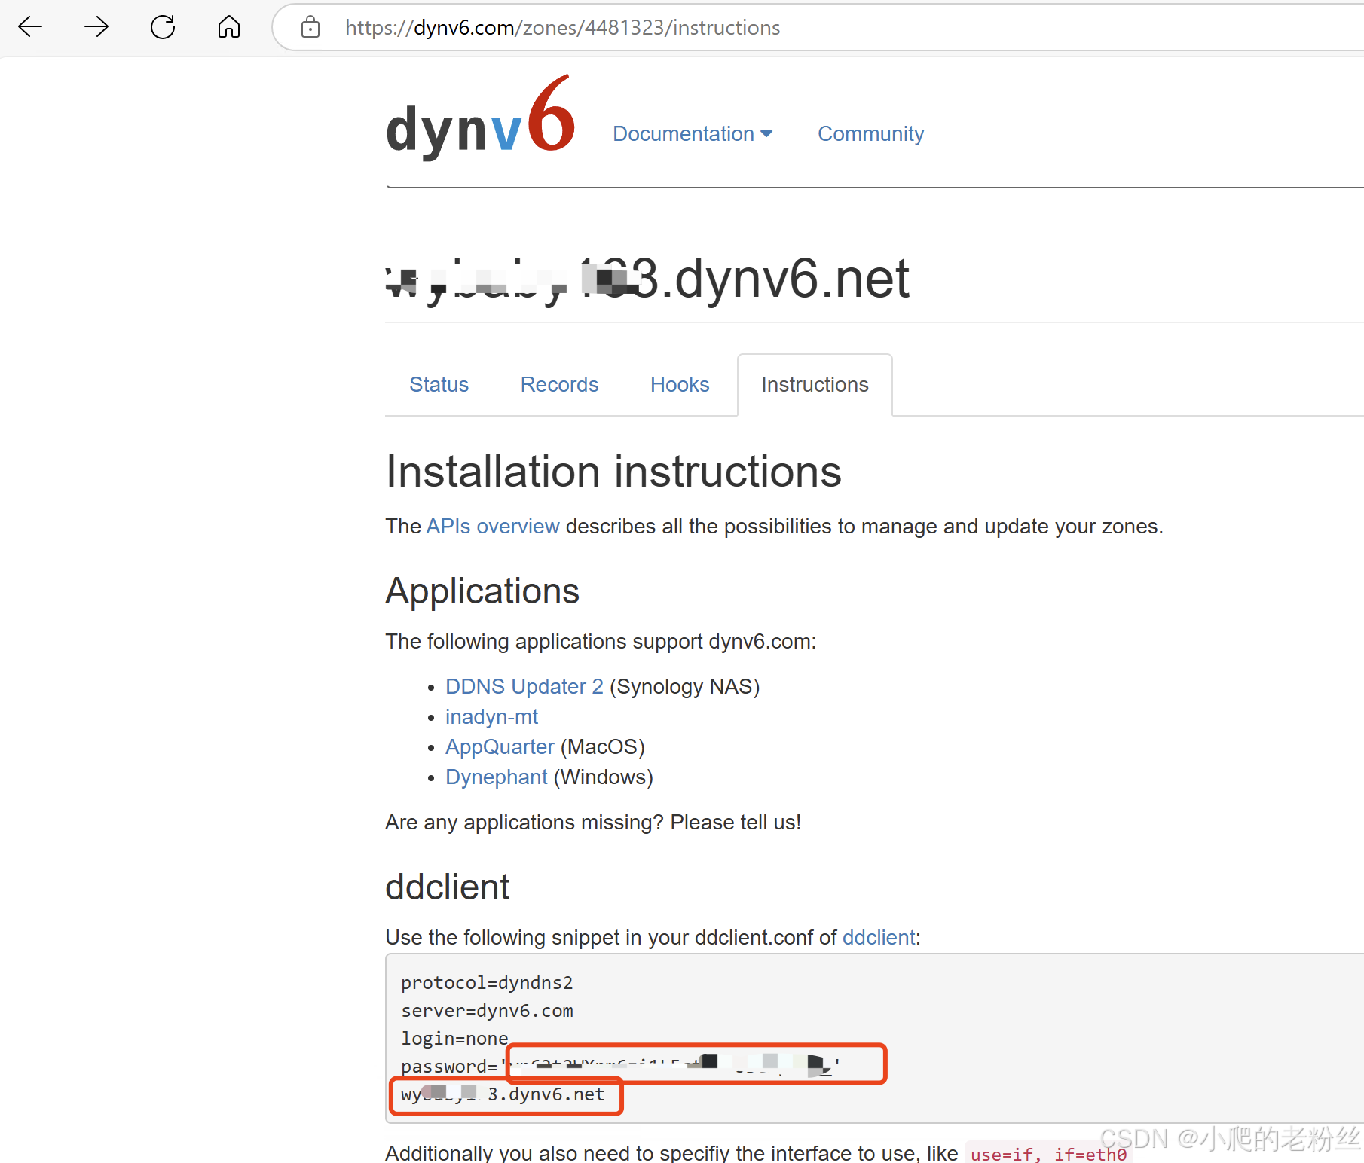Viewport: 1364px width, 1163px height.
Task: Select the dynv6.com address bar URL
Action: click(x=562, y=28)
